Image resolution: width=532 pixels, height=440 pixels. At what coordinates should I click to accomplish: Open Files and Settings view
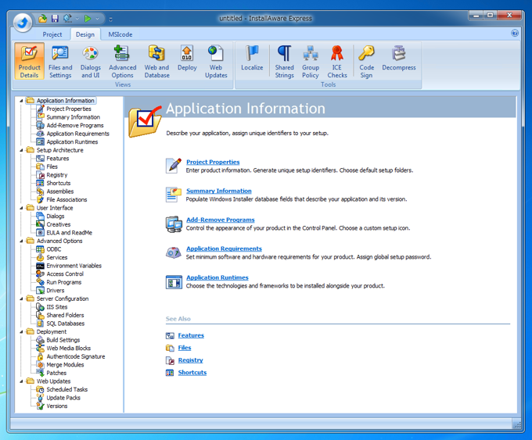60,62
